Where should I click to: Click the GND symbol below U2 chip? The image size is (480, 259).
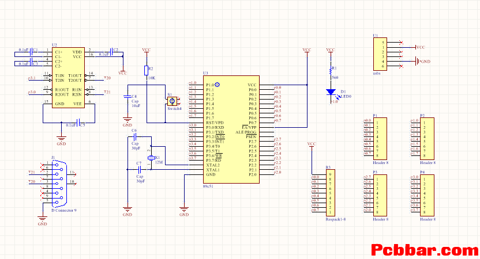pos(62,138)
